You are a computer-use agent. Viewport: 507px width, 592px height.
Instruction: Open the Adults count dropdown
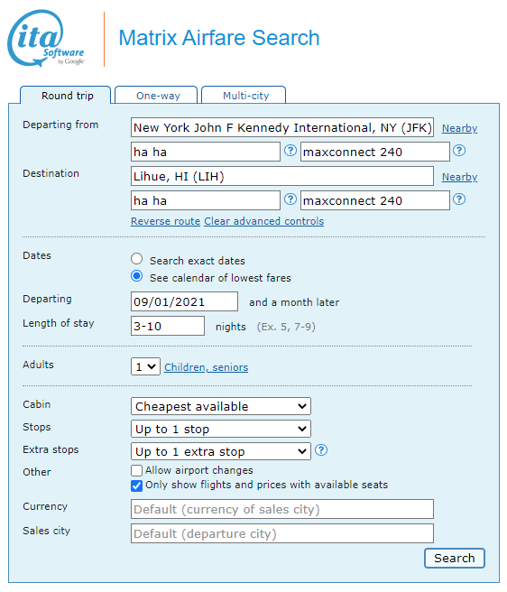coord(145,366)
